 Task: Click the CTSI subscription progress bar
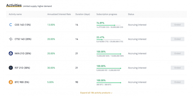coord(108,39)
